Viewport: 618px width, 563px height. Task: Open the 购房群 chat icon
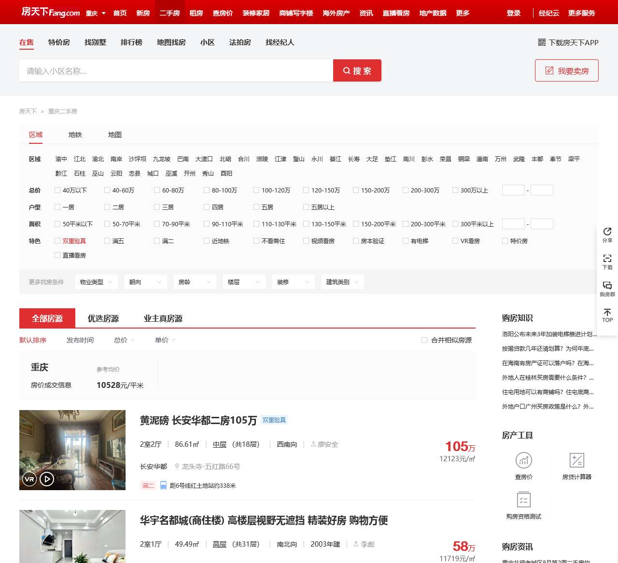(607, 289)
